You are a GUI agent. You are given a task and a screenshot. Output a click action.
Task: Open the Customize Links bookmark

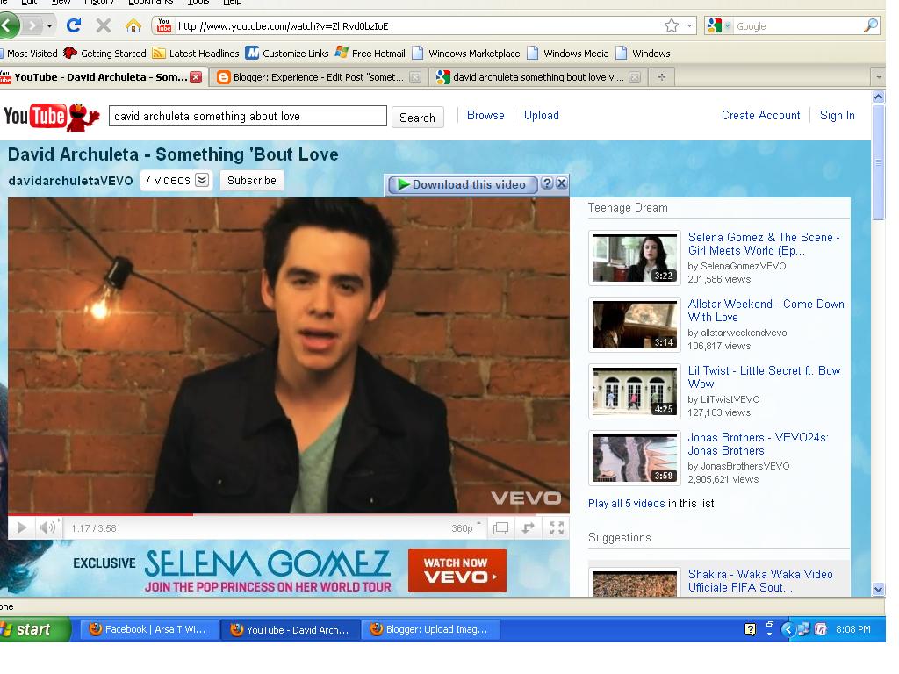[287, 54]
